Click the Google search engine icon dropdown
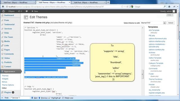Viewport: 180px width, 101px height. [132, 7]
